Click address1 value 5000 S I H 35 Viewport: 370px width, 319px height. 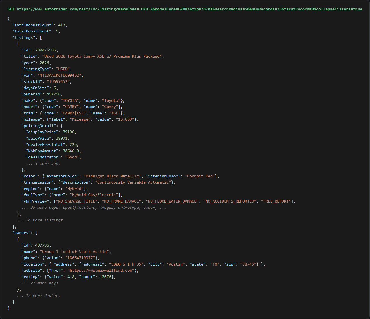126,264
